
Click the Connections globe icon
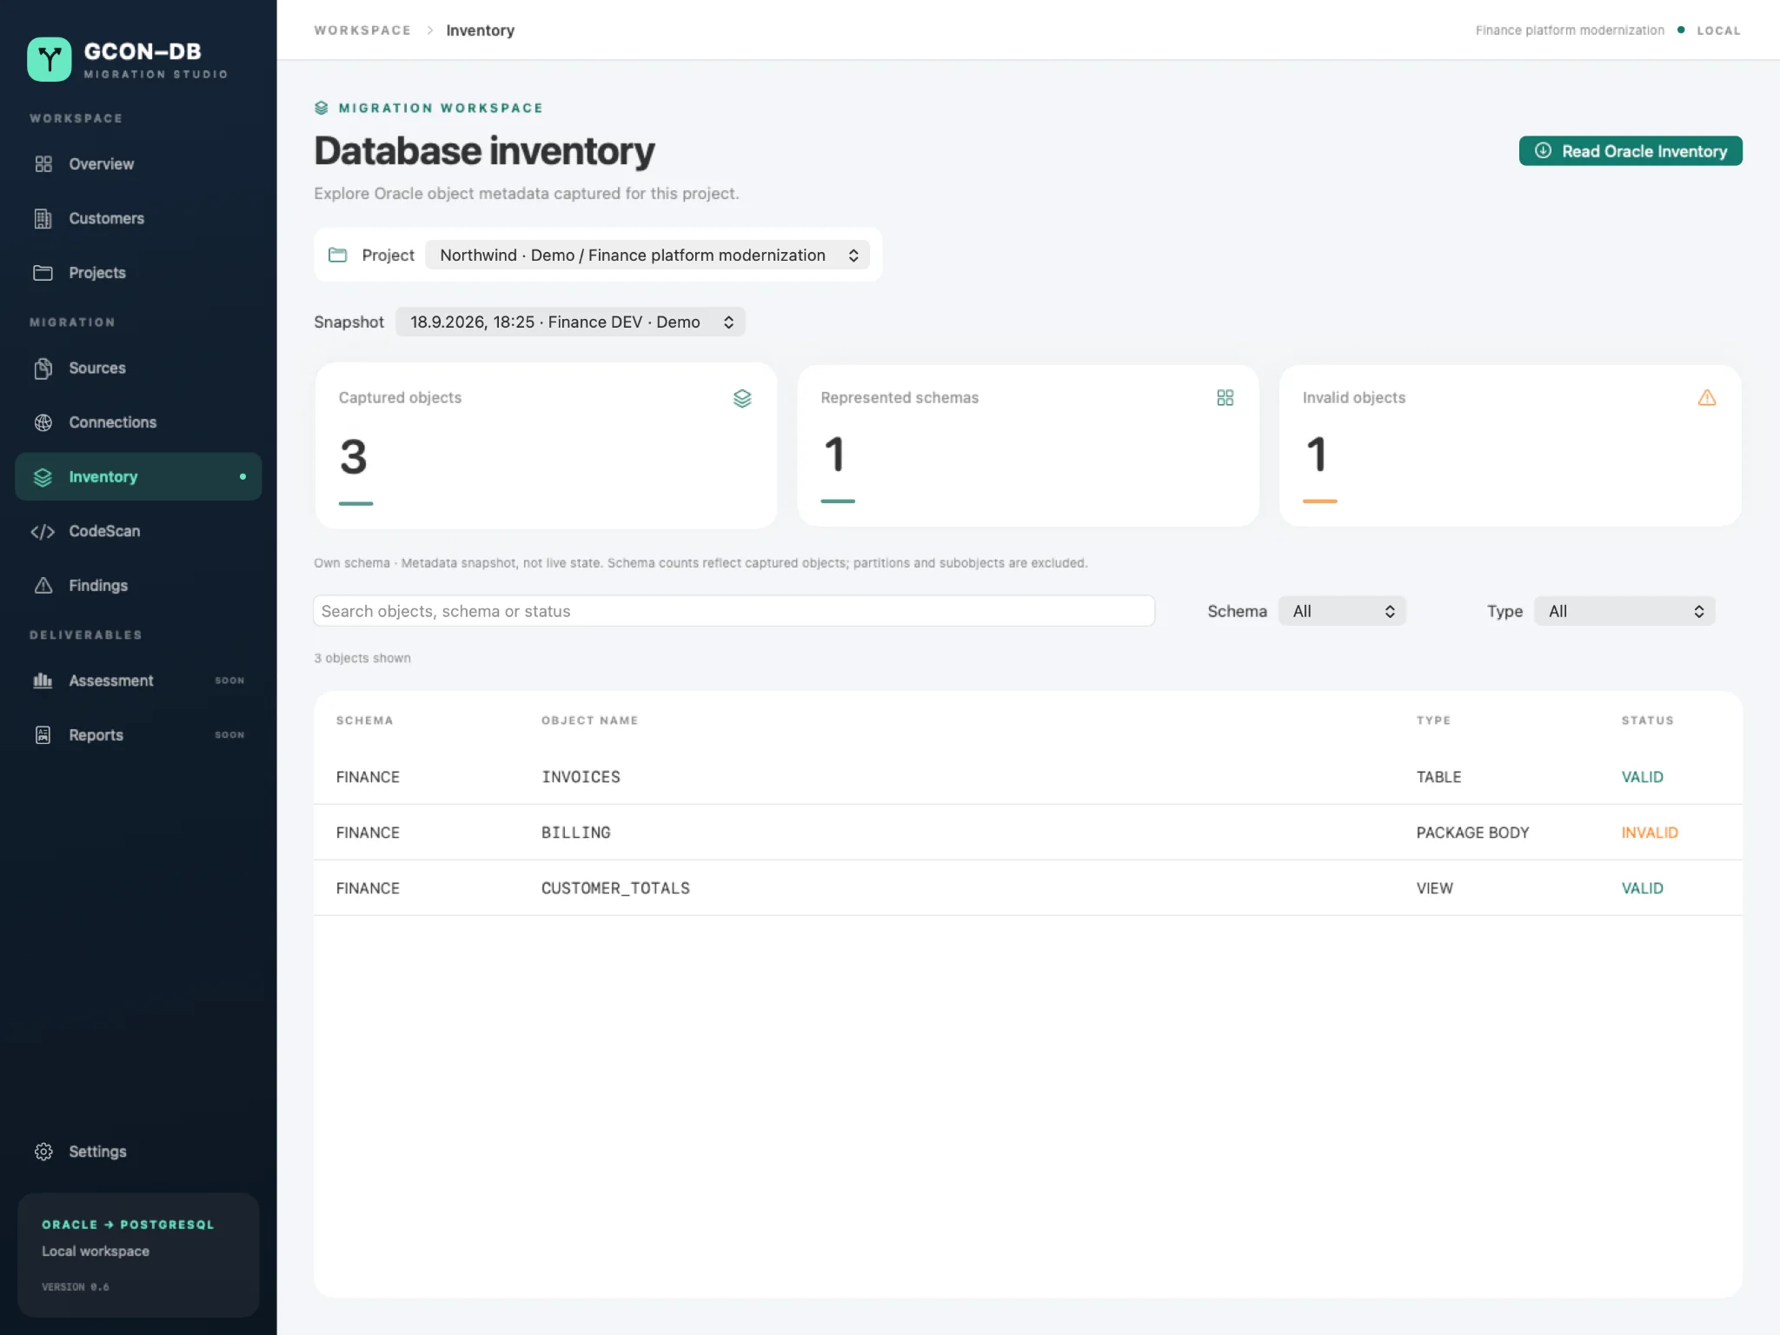click(43, 422)
